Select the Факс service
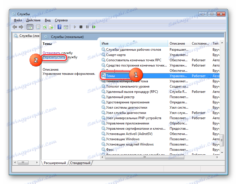Screen dimensions: 237x184 coord(160,150)
